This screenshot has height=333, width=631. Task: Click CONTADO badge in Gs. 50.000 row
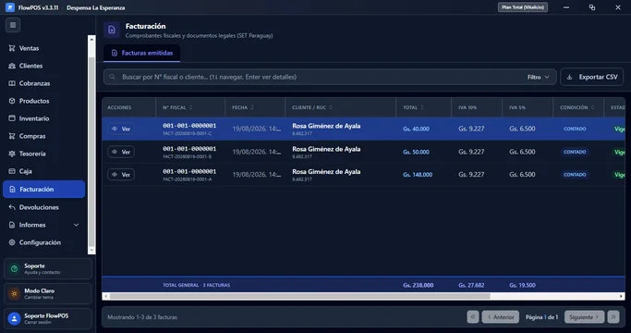575,152
